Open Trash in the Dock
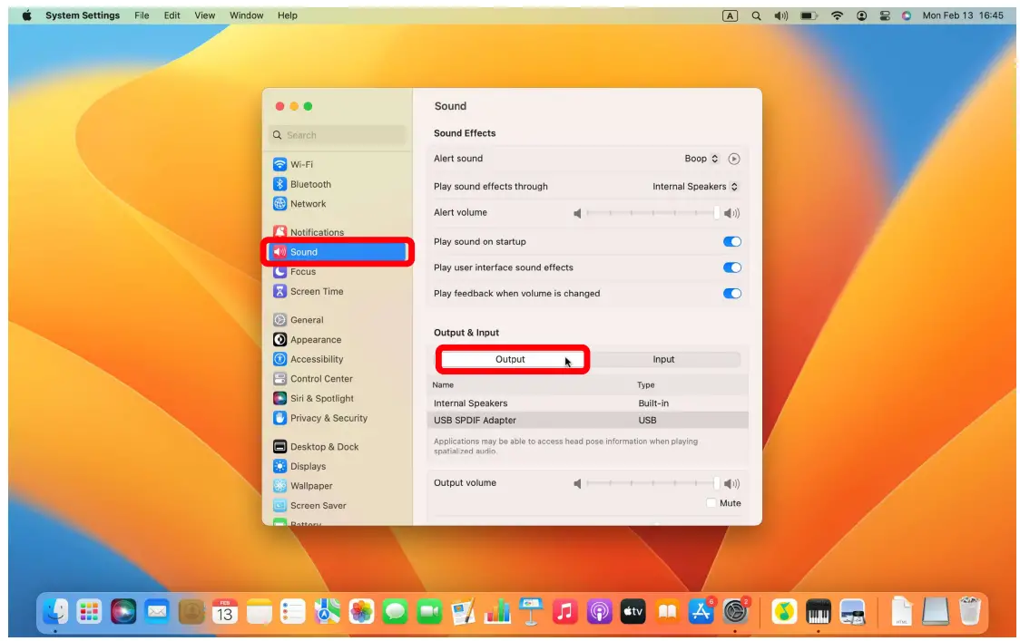Image resolution: width=1020 pixels, height=641 pixels. pyautogui.click(x=969, y=611)
